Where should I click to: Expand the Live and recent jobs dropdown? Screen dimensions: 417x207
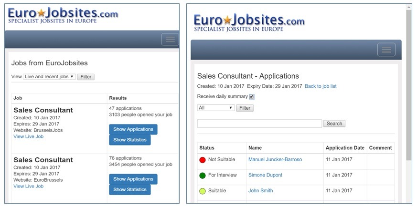click(50, 77)
